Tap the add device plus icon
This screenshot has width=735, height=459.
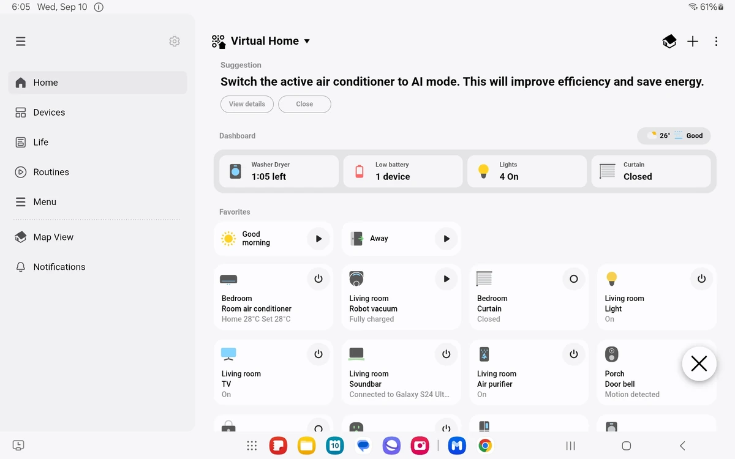click(x=692, y=41)
